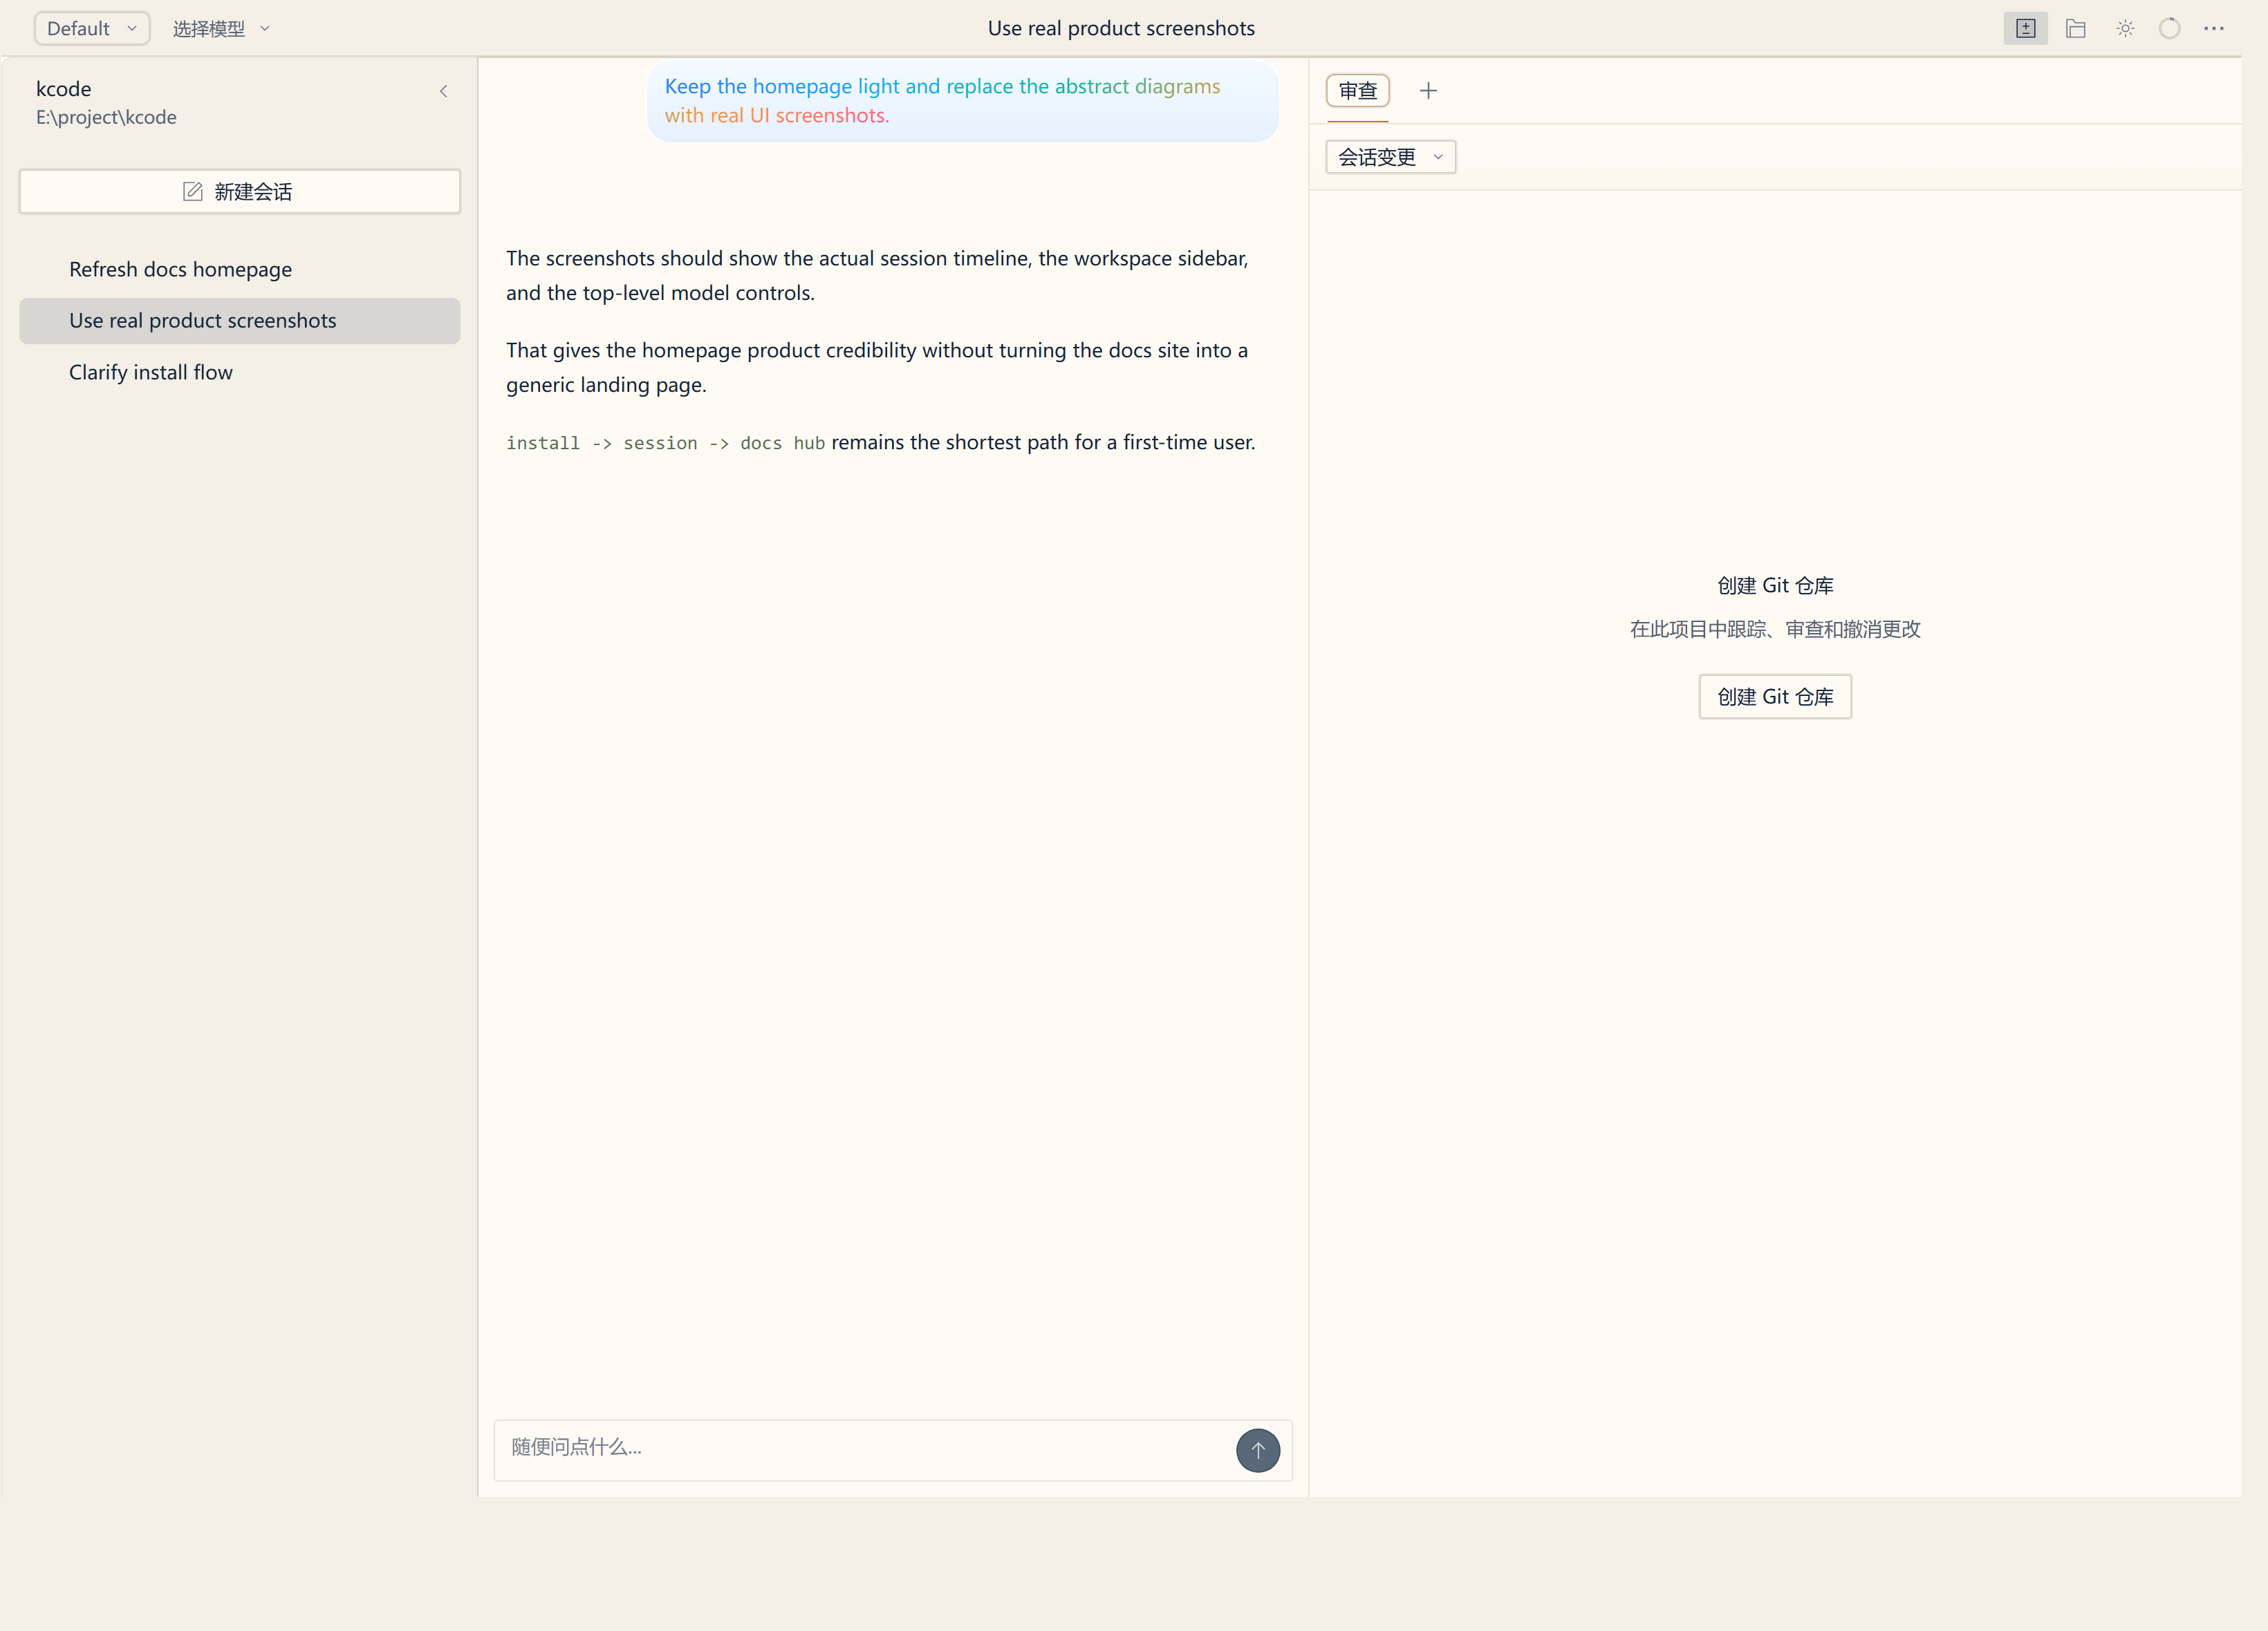Collapse the kcode sidebar with chevron
This screenshot has height=1631, width=2268.
click(443, 91)
